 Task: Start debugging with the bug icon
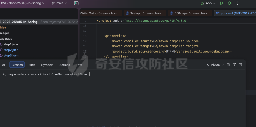click(229, 3)
